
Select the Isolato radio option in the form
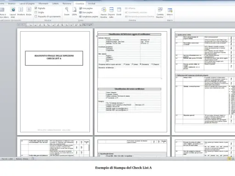[x=124, y=64]
